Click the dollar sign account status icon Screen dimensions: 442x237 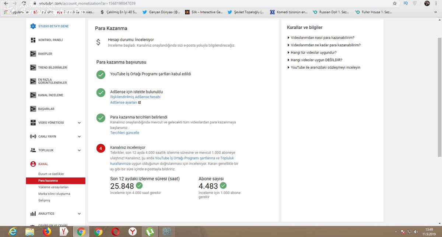click(x=98, y=42)
